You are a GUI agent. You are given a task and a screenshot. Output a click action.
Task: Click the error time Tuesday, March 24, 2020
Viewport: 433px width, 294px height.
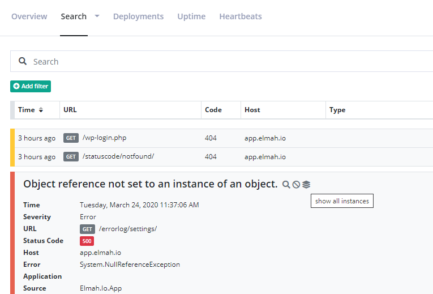point(139,205)
